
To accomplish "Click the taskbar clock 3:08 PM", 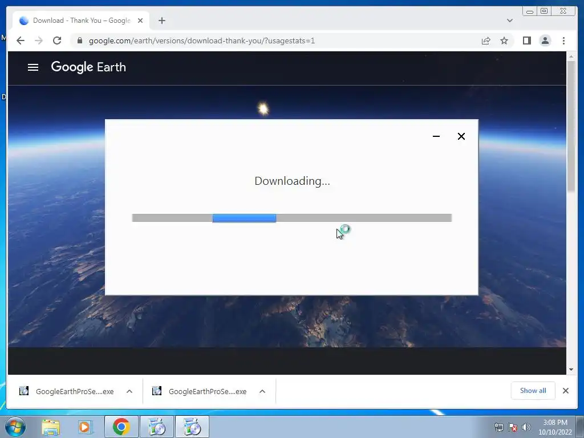I will coord(555,427).
